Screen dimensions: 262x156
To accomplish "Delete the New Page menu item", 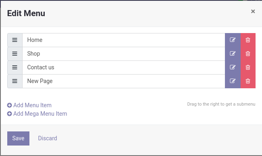I will tap(248, 81).
